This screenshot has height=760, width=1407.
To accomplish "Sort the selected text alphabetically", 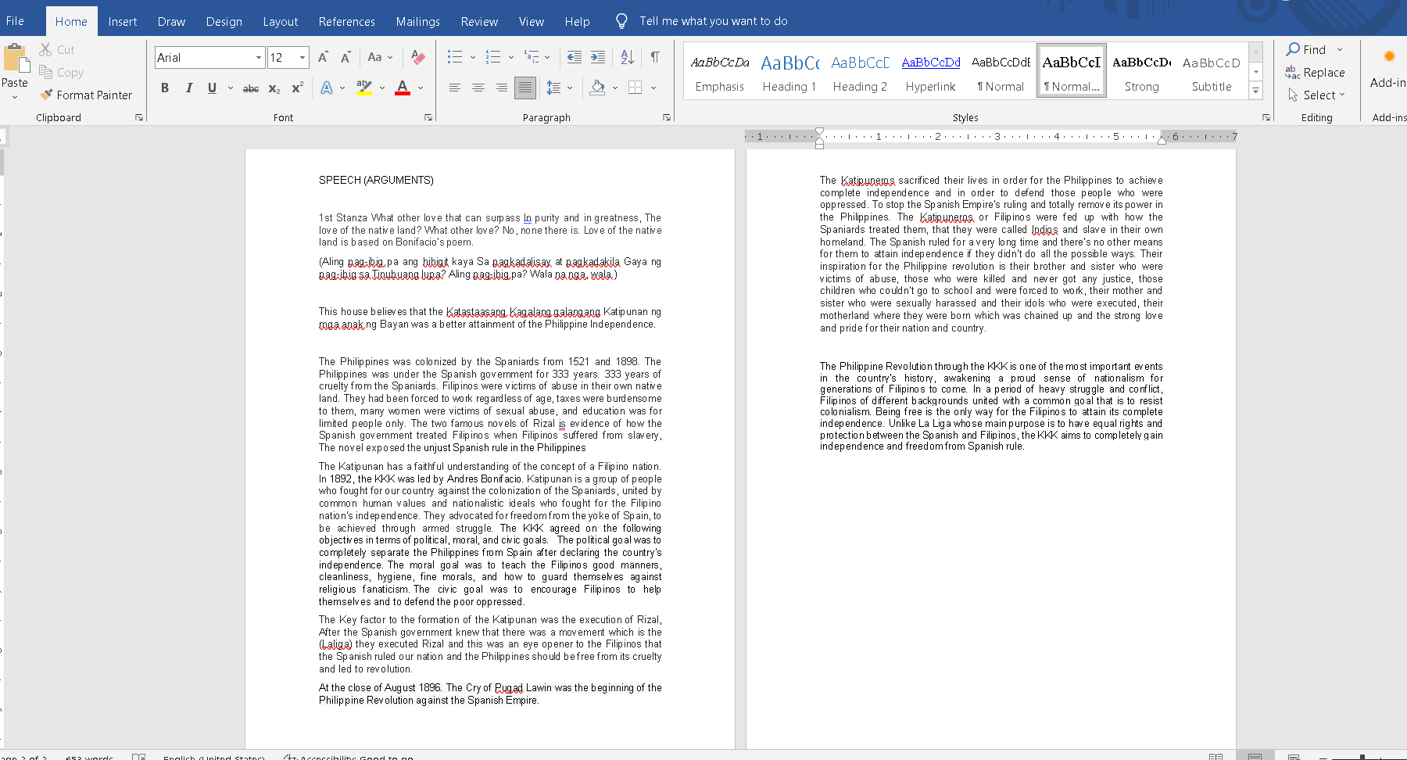I will [627, 57].
